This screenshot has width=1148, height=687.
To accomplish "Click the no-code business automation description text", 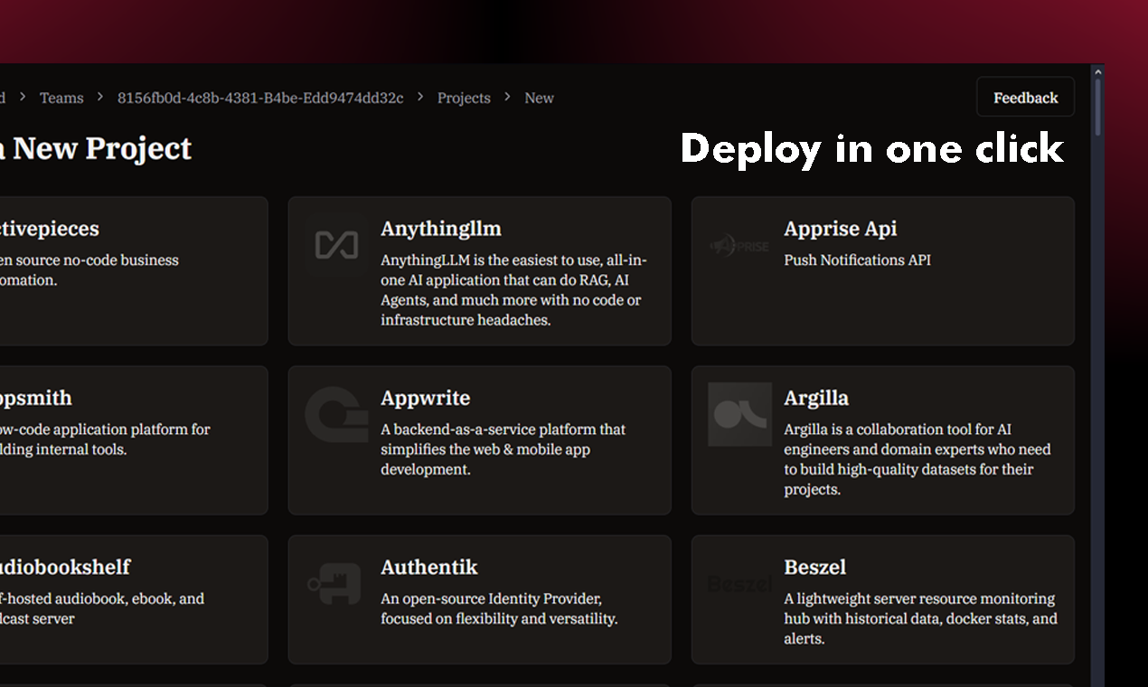I will [89, 270].
